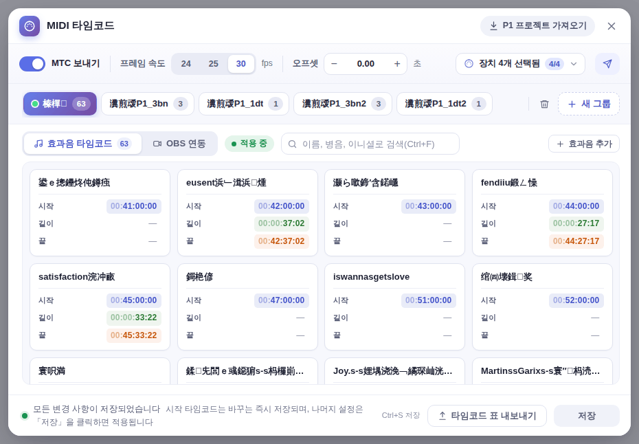Image resolution: width=639 pixels, height=444 pixels.
Task: Export the timecode table
Action: 487,416
